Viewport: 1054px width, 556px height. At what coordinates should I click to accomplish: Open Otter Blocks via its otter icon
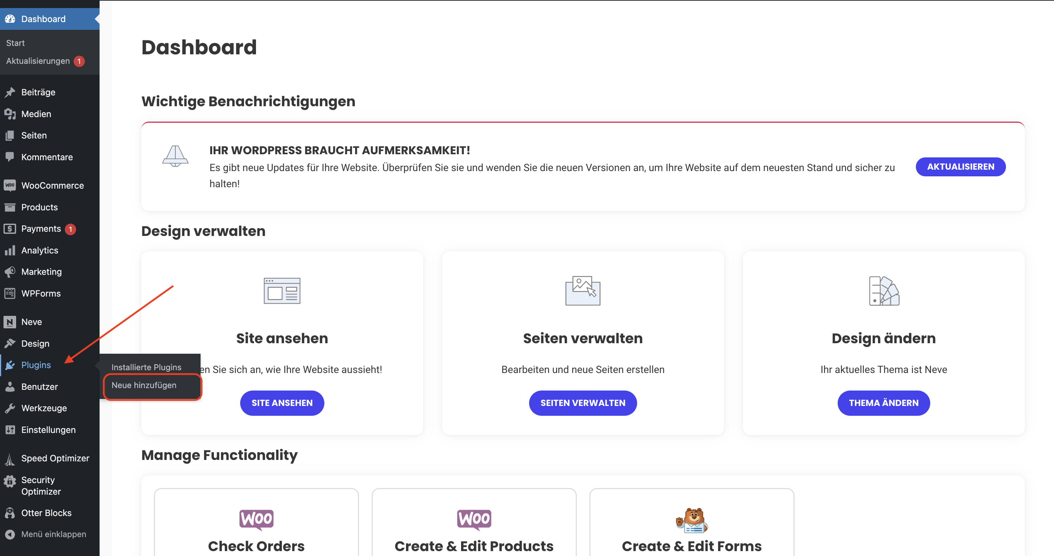pos(10,513)
